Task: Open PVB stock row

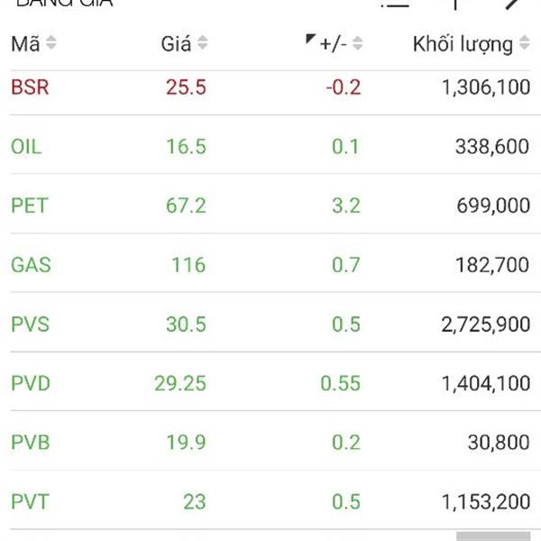Action: coord(270,443)
